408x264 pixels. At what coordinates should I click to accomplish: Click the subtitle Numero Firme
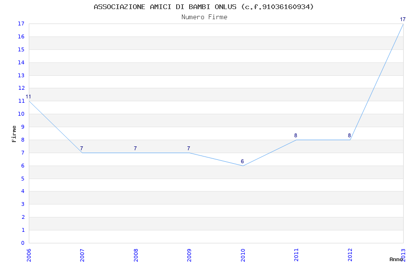204,17
